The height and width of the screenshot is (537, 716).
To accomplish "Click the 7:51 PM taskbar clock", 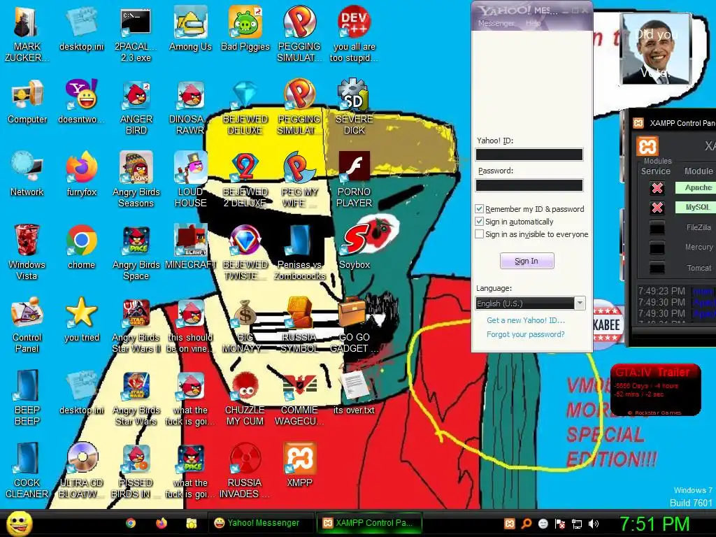I will pos(654,523).
